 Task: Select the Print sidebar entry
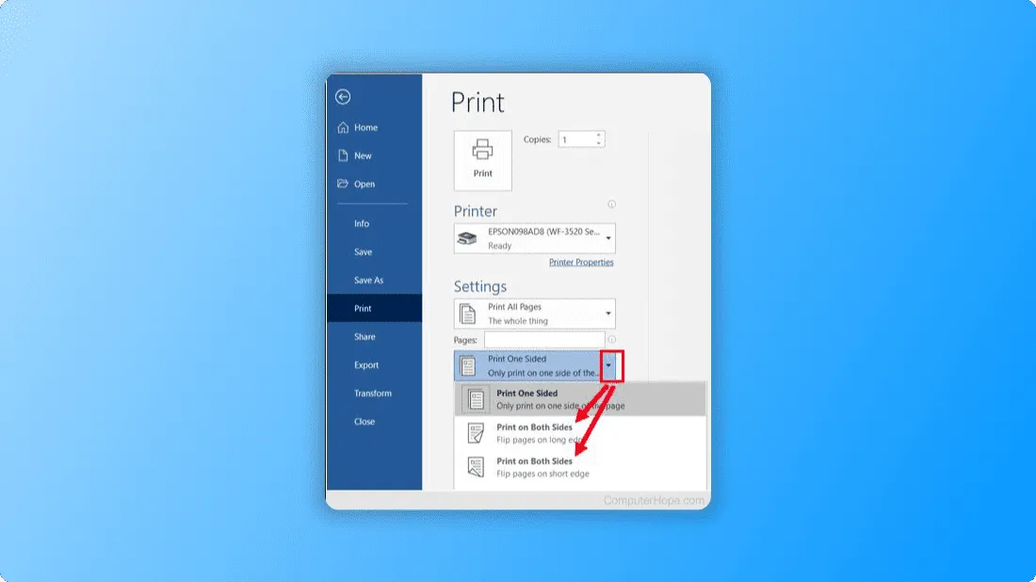(374, 309)
